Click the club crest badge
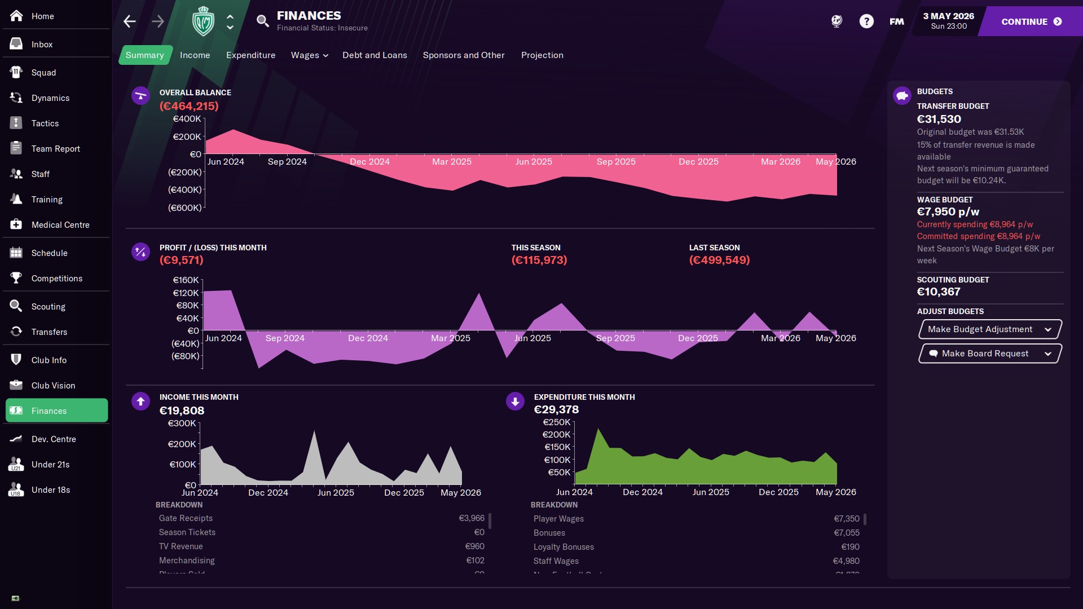 [203, 21]
